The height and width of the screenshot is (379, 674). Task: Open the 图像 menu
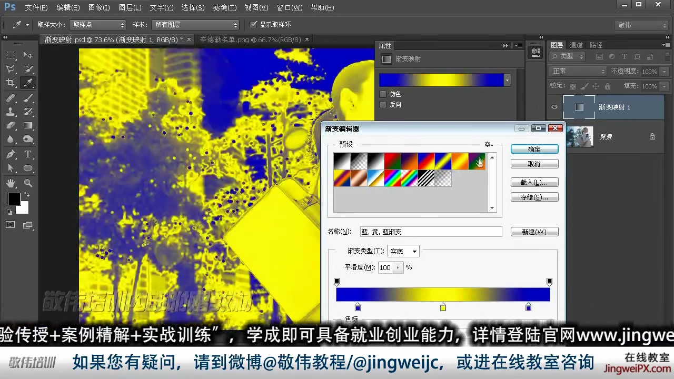click(99, 8)
